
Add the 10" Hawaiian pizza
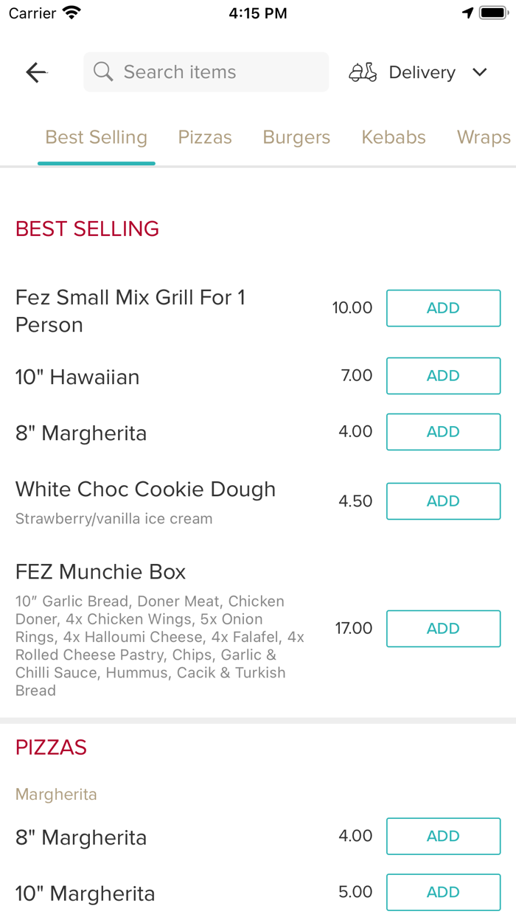tap(443, 375)
